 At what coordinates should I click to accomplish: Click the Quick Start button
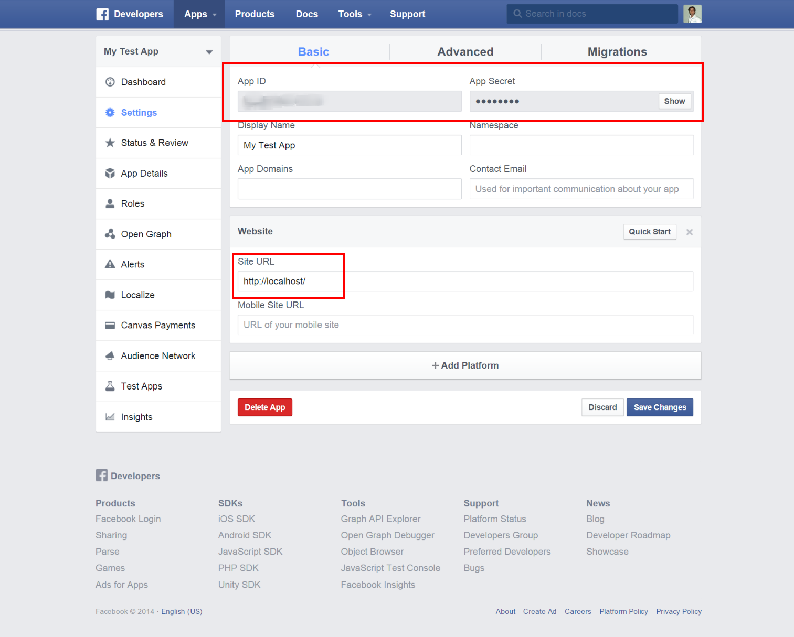pyautogui.click(x=650, y=232)
